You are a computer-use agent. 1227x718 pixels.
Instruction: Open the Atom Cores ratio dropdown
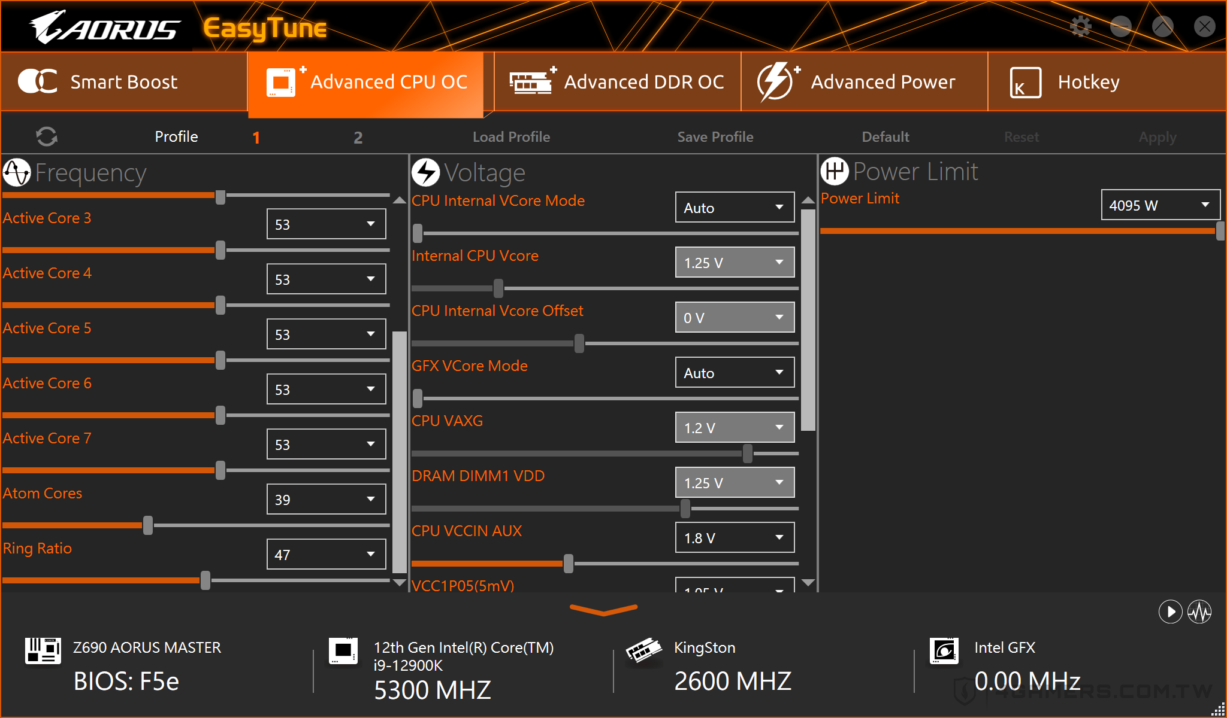[x=326, y=499]
